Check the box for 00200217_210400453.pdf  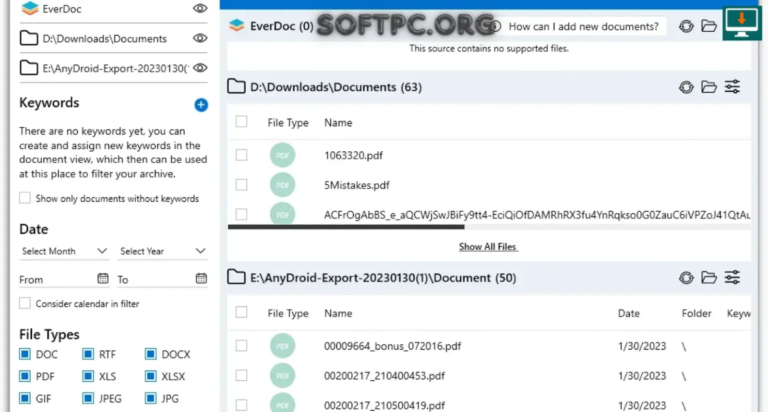pyautogui.click(x=241, y=375)
